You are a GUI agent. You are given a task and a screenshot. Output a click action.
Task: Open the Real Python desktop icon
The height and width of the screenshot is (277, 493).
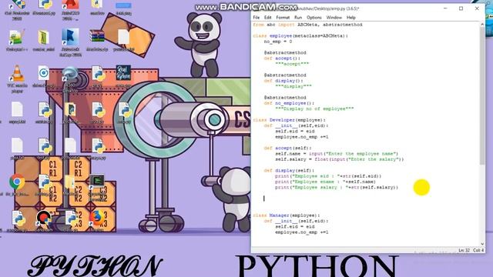123,73
